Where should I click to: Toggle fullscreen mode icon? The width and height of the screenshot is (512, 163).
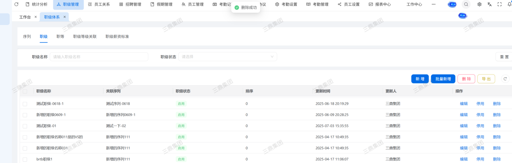click(499, 4)
